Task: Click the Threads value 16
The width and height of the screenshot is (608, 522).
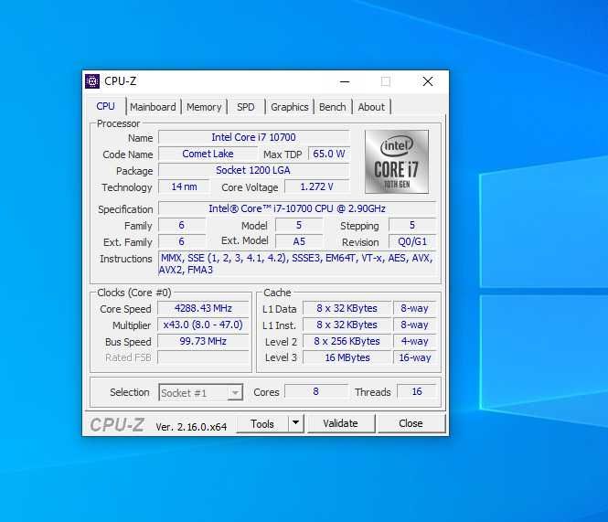Action: click(417, 391)
